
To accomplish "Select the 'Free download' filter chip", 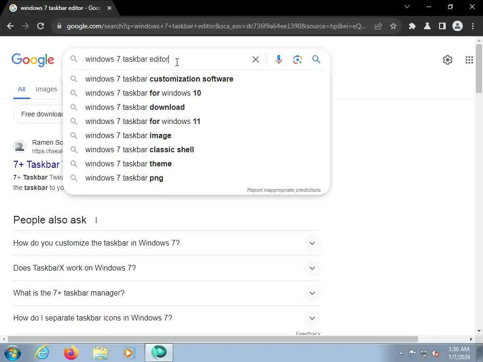I will (39, 114).
